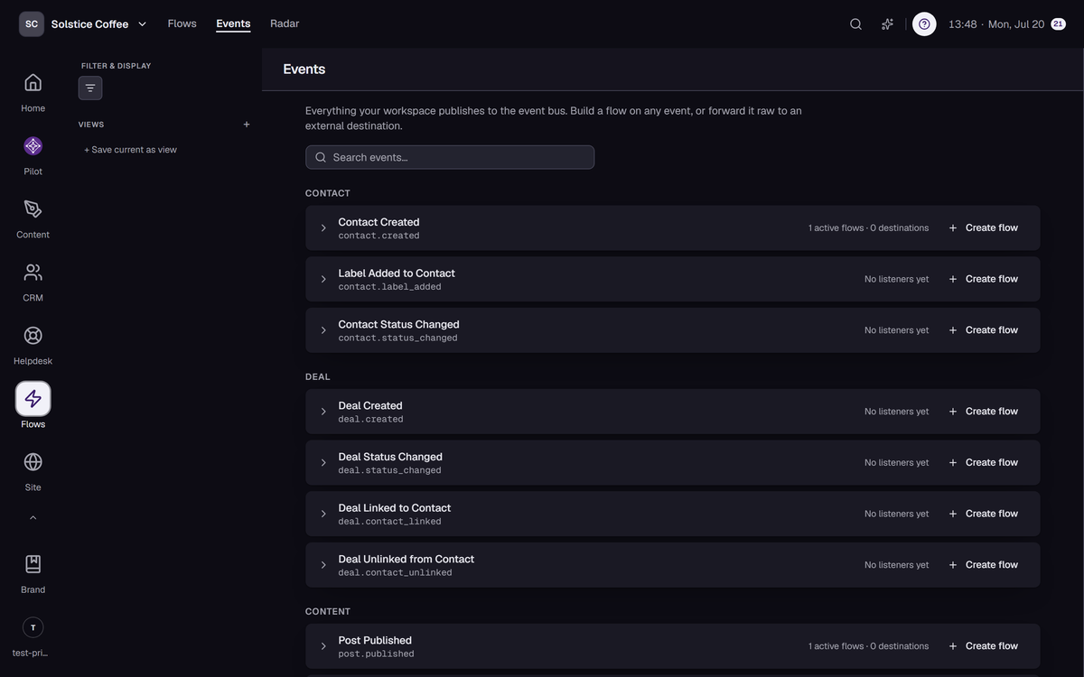This screenshot has height=677, width=1084.
Task: Create flow for Deal Unlinked from Contact
Action: pyautogui.click(x=984, y=565)
